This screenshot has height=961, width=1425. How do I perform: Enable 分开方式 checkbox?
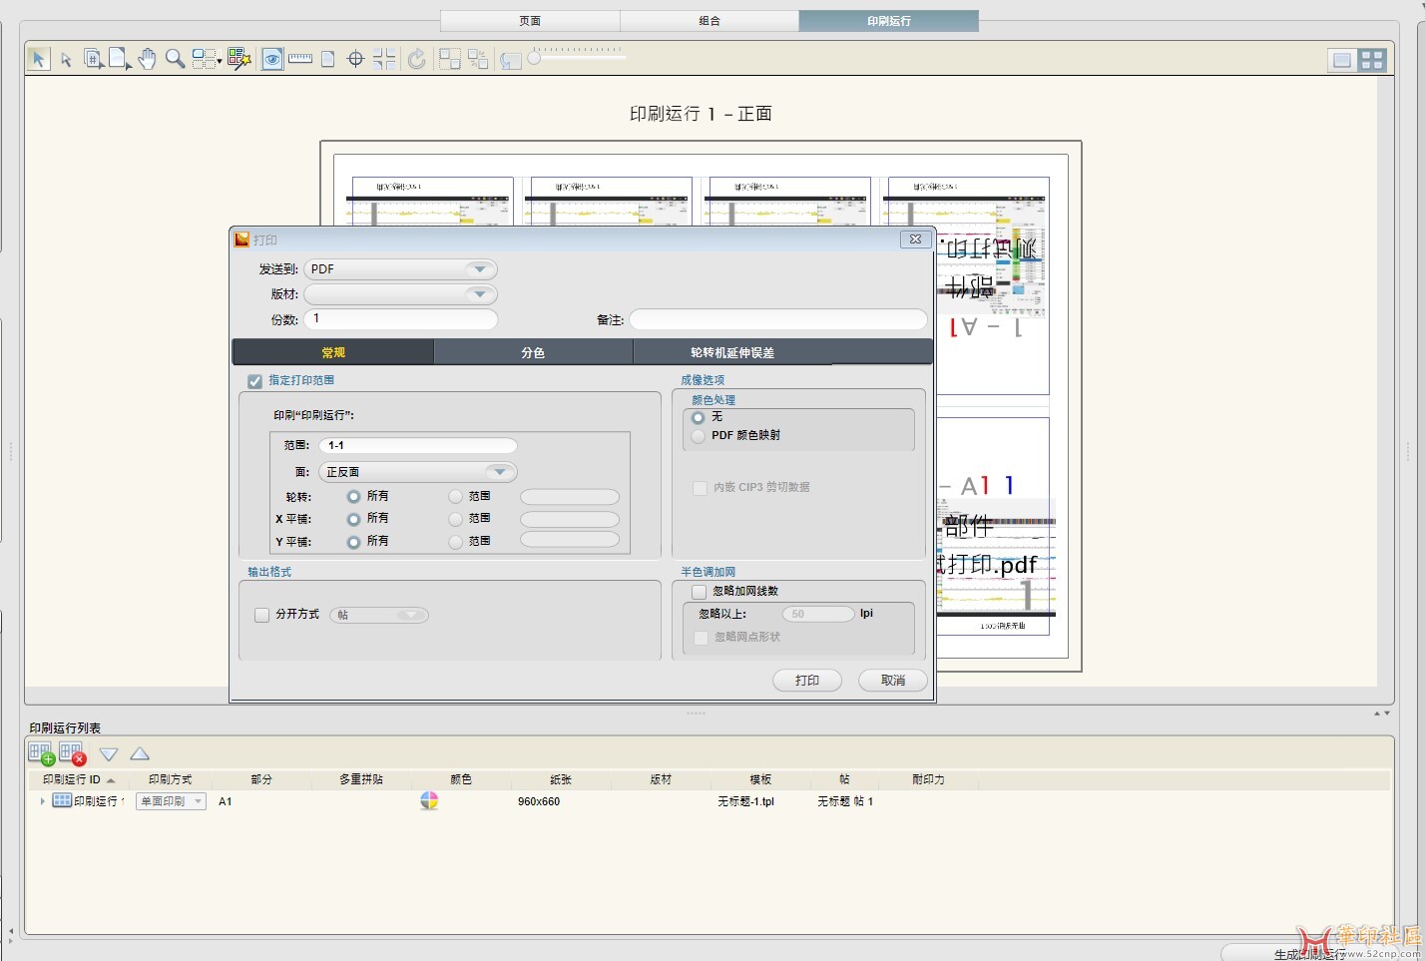[261, 615]
